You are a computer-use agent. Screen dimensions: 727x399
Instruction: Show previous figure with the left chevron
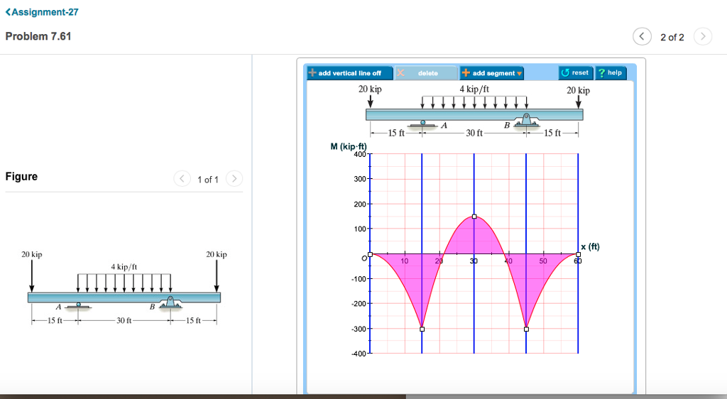tap(182, 178)
